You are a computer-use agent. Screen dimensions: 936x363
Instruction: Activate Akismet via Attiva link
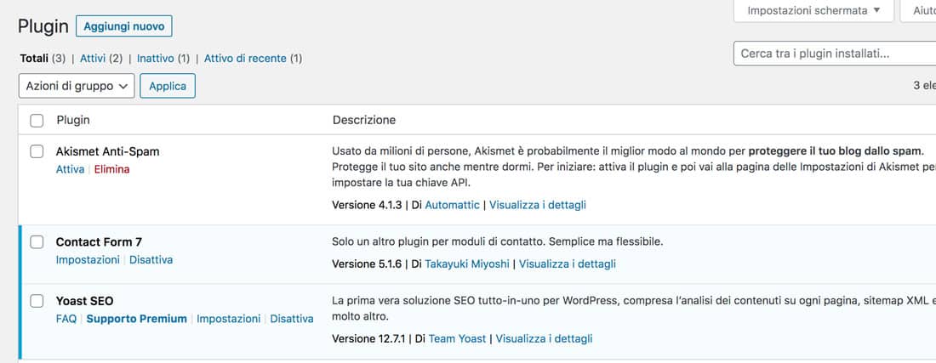(70, 169)
